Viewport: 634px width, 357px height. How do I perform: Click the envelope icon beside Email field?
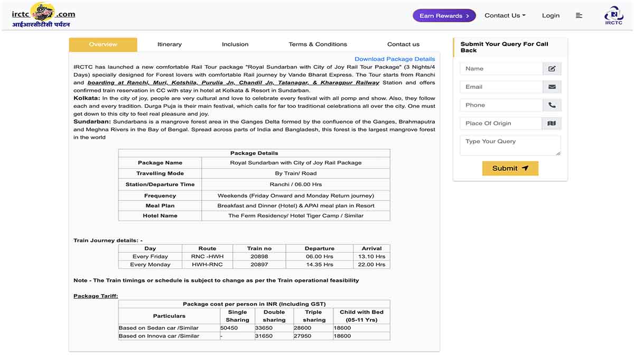552,87
